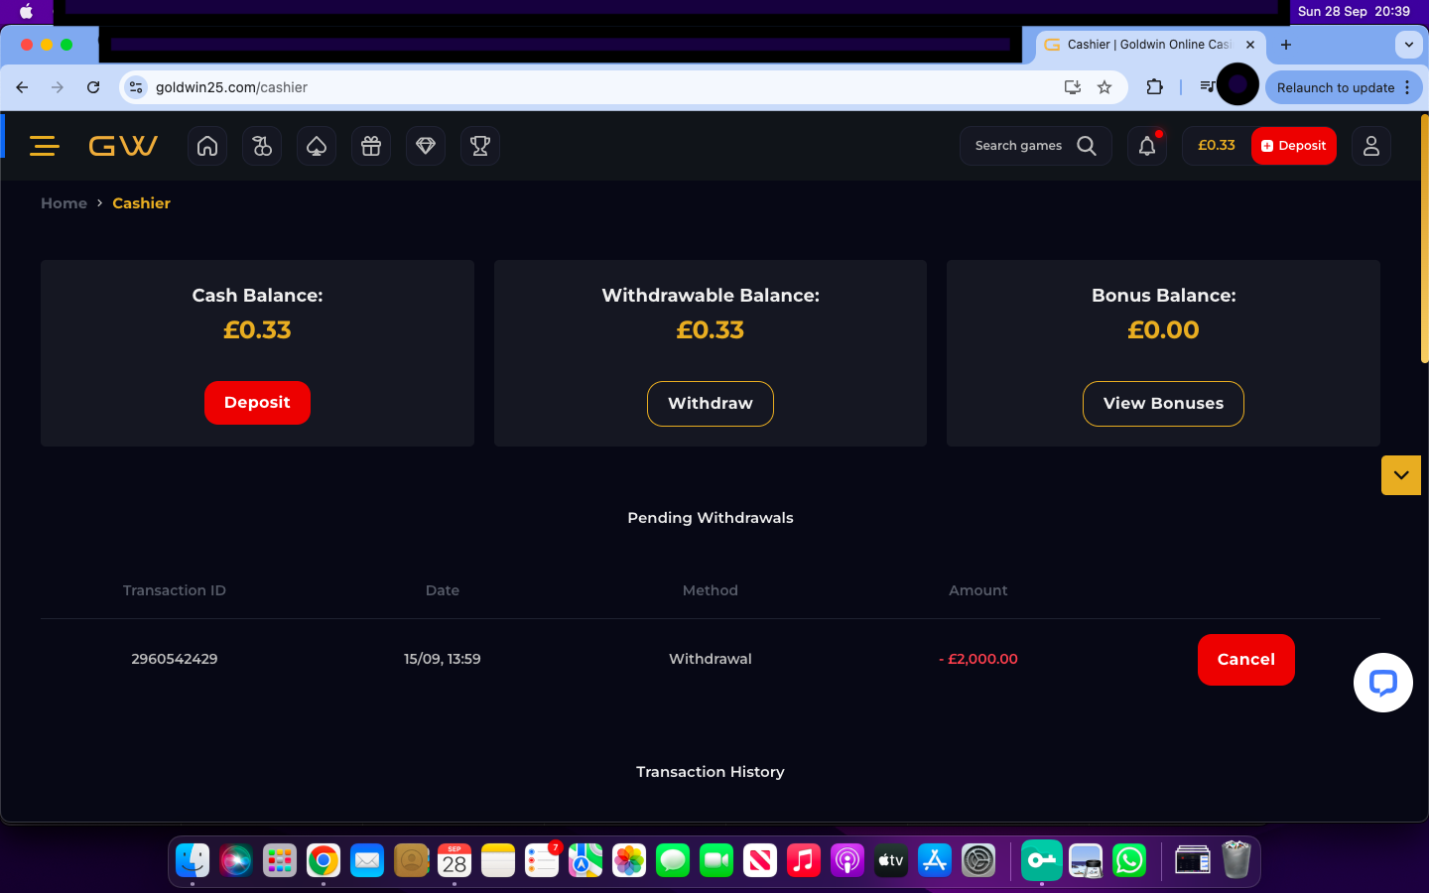
Task: Click the home icon in navbar
Action: click(207, 146)
